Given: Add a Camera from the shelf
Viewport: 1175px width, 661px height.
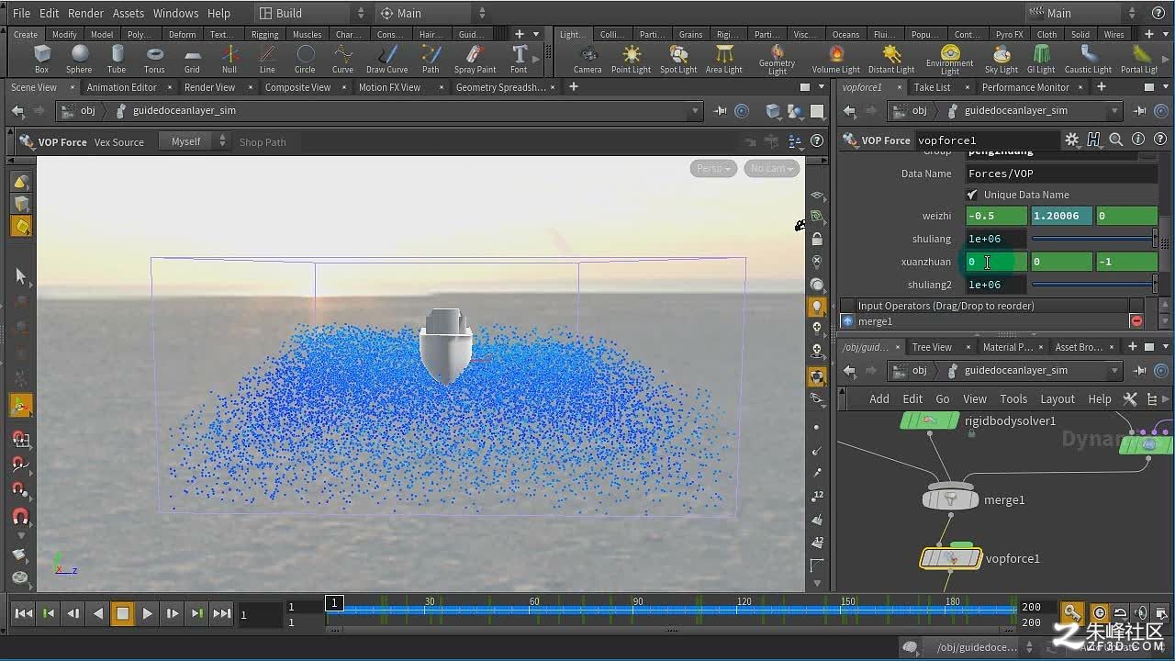Looking at the screenshot, I should tap(587, 60).
